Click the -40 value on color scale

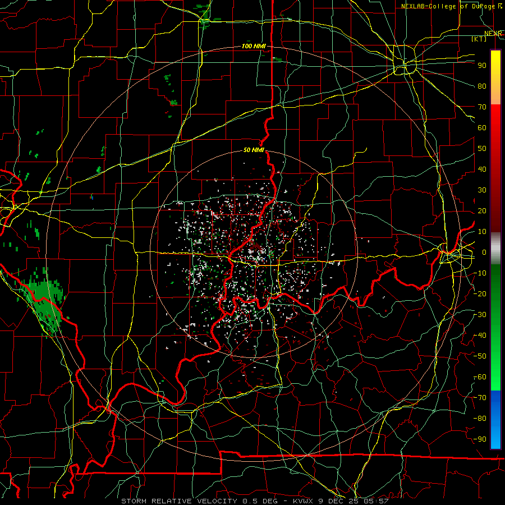tap(480, 336)
